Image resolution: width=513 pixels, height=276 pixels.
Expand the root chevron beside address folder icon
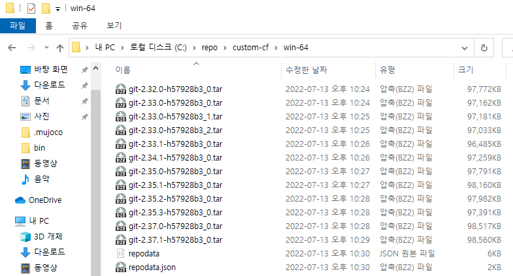[87, 48]
